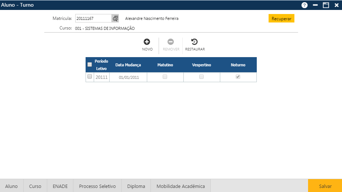Click the Matrícula input field
This screenshot has height=192, width=342.
pos(93,18)
